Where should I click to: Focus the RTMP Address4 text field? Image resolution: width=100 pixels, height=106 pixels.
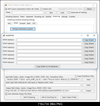[x=49, y=51]
